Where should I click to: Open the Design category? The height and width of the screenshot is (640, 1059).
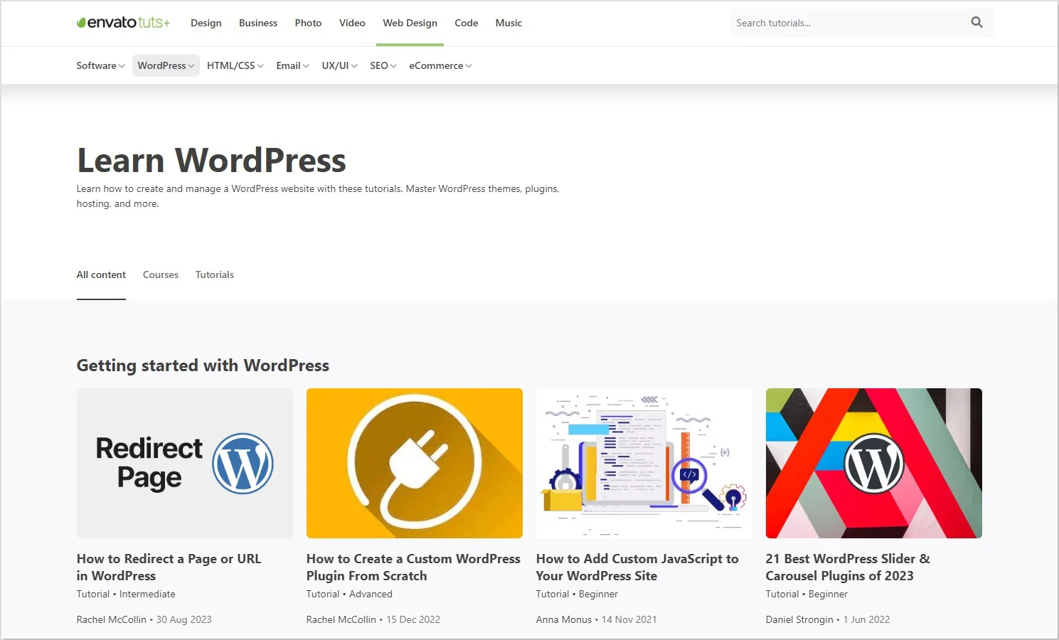(206, 23)
